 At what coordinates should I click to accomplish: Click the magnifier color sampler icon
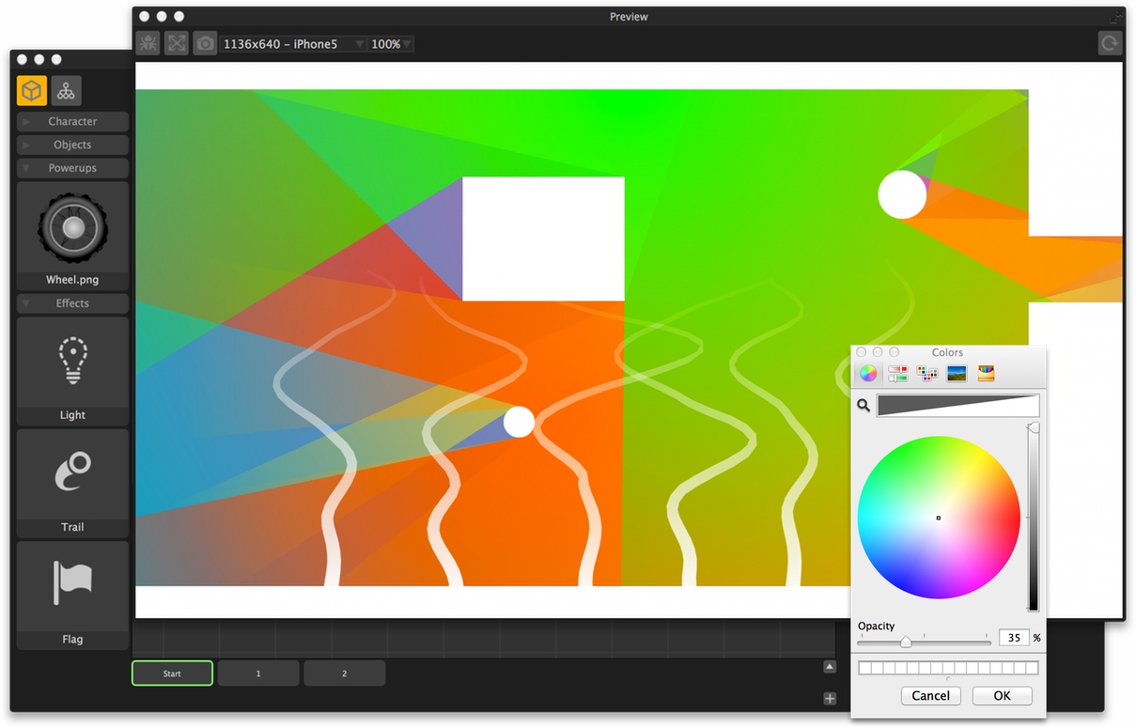[x=864, y=406]
